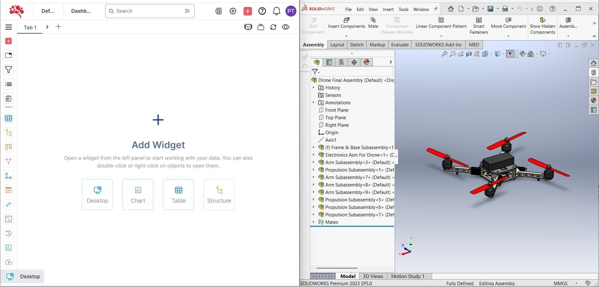
Task: Open the Insert menu
Action: click(388, 9)
